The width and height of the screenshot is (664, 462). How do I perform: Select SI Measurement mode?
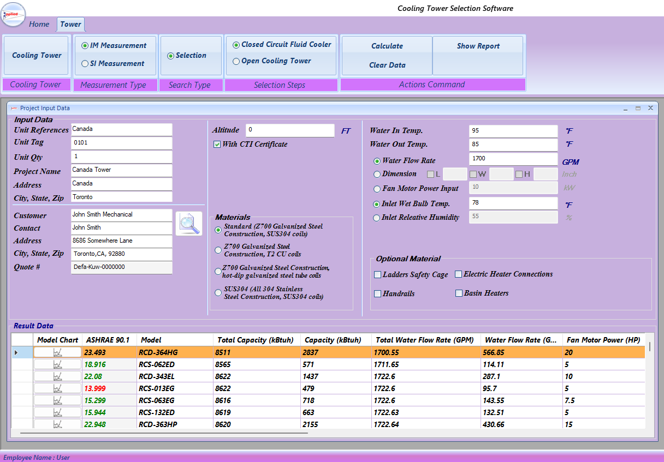[x=85, y=64]
